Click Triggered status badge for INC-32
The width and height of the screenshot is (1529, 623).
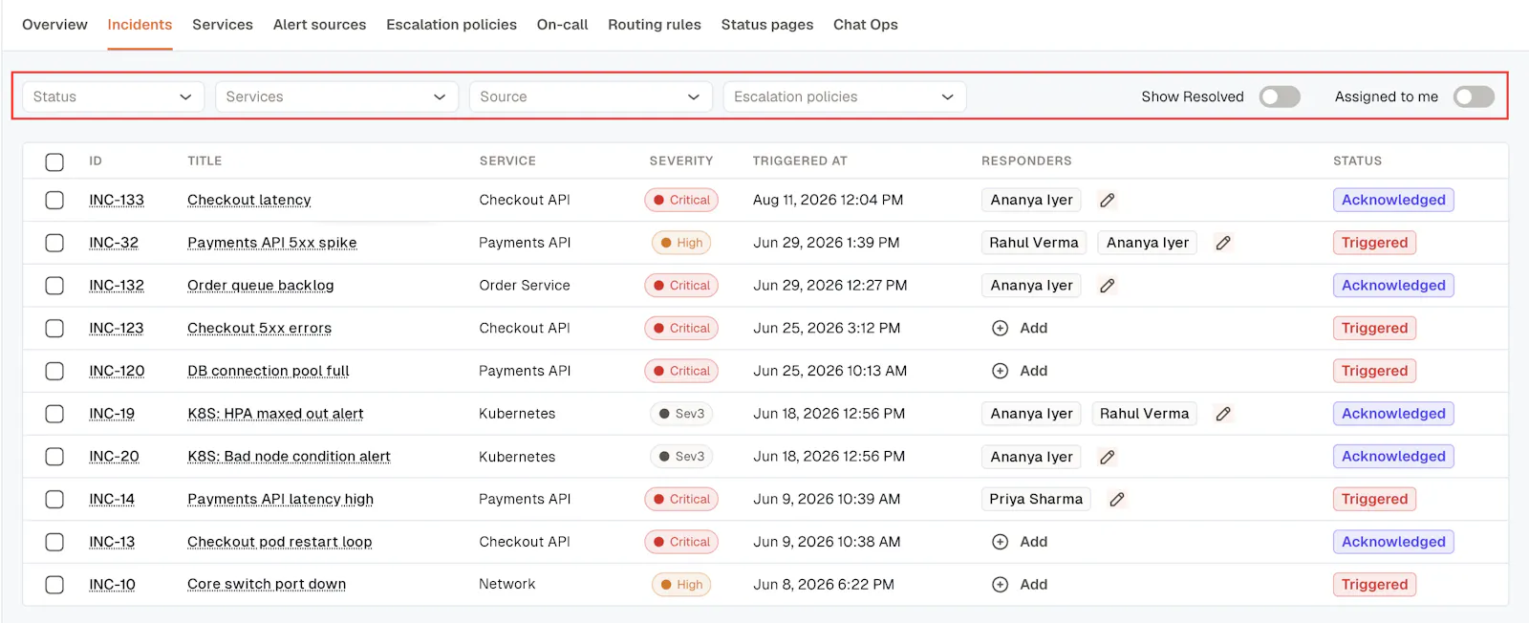coord(1374,243)
